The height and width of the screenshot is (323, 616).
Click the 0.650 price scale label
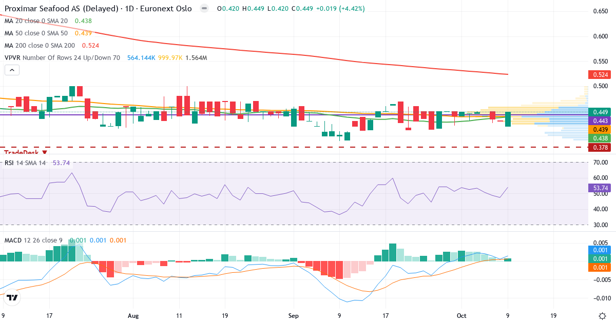pos(600,11)
